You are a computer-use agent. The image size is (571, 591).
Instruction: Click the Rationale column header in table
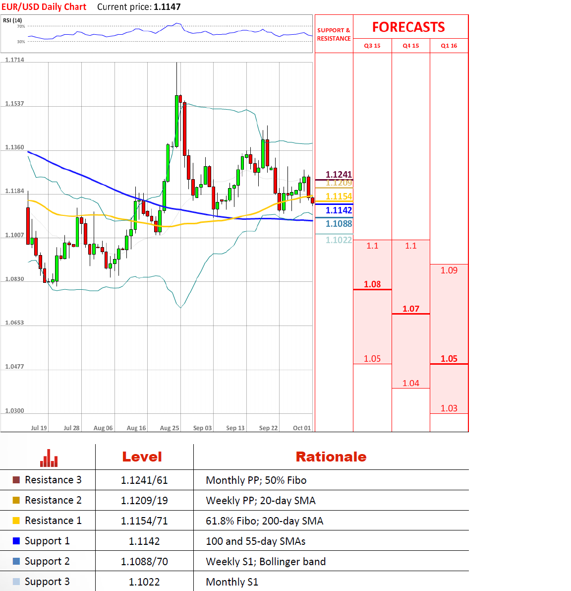(331, 457)
